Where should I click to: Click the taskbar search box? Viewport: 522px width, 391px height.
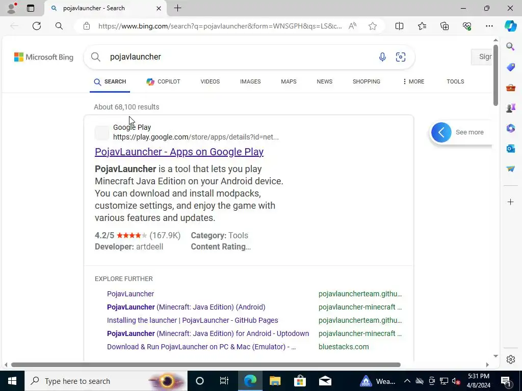106,381
